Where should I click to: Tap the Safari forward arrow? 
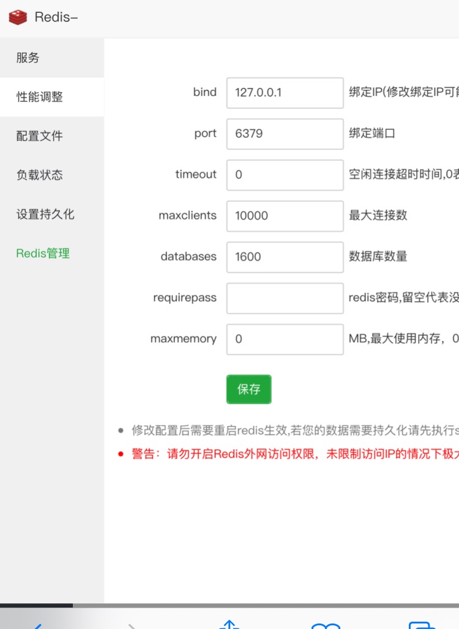[x=132, y=624]
